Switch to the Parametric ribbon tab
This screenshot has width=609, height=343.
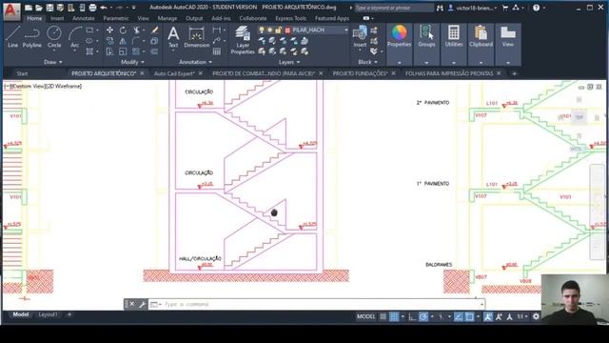pos(116,18)
